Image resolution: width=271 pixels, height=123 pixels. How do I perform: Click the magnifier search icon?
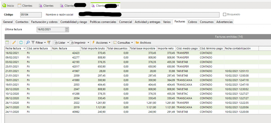pyautogui.click(x=28, y=43)
